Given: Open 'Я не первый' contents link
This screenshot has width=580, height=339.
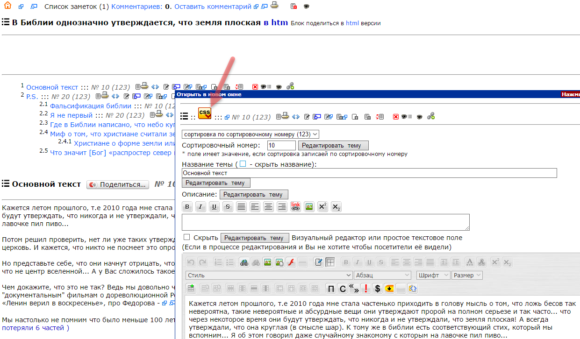Looking at the screenshot, I should (x=72, y=115).
